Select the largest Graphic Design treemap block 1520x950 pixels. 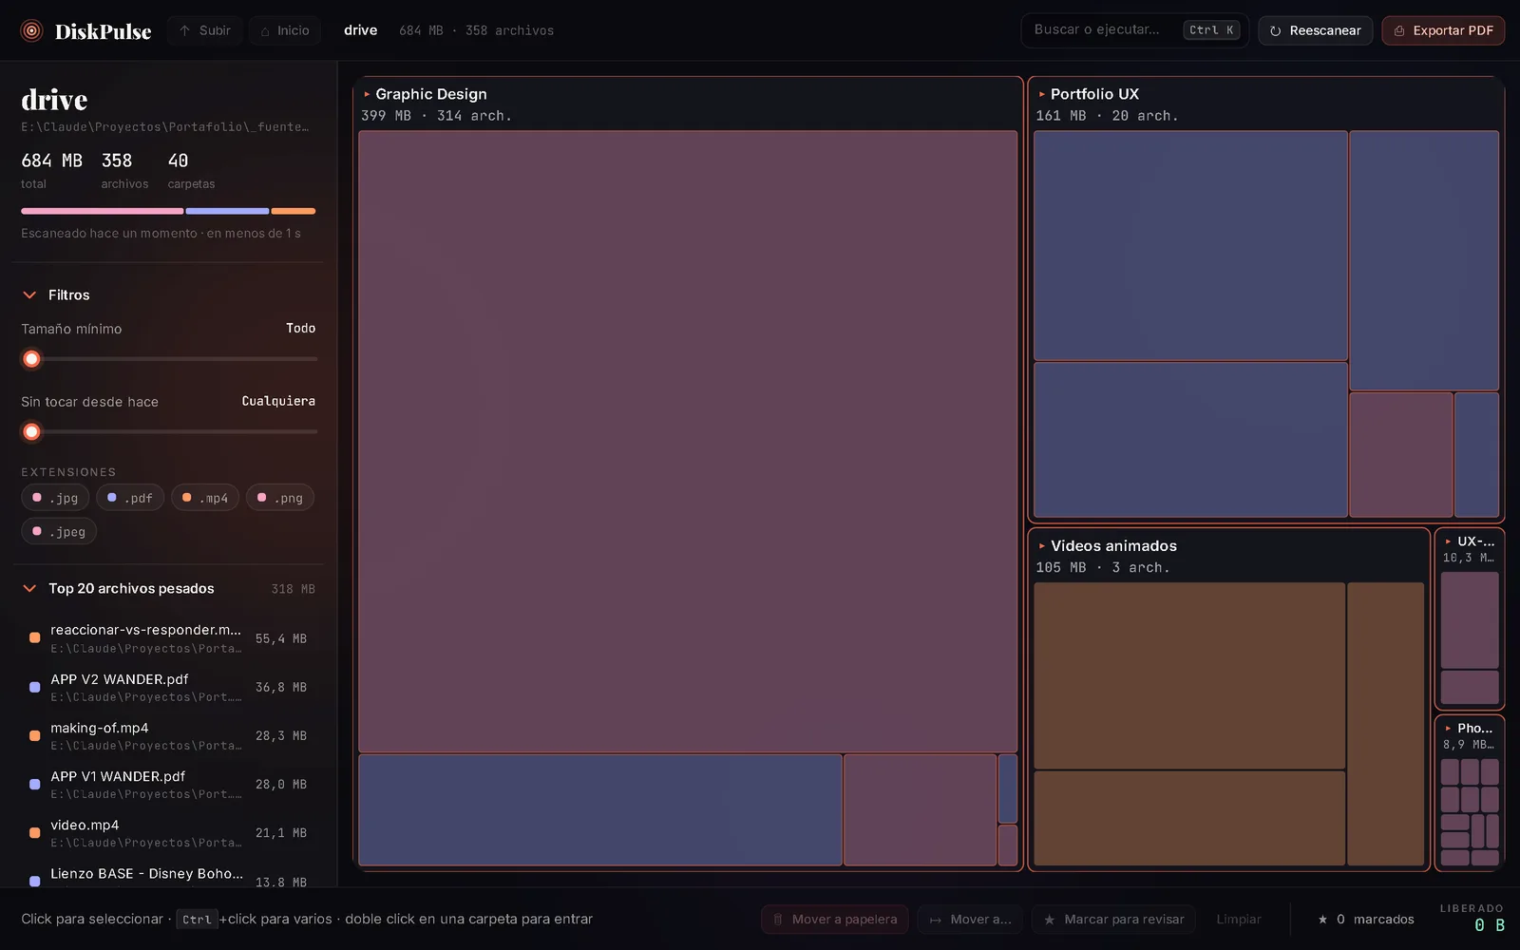tap(688, 442)
